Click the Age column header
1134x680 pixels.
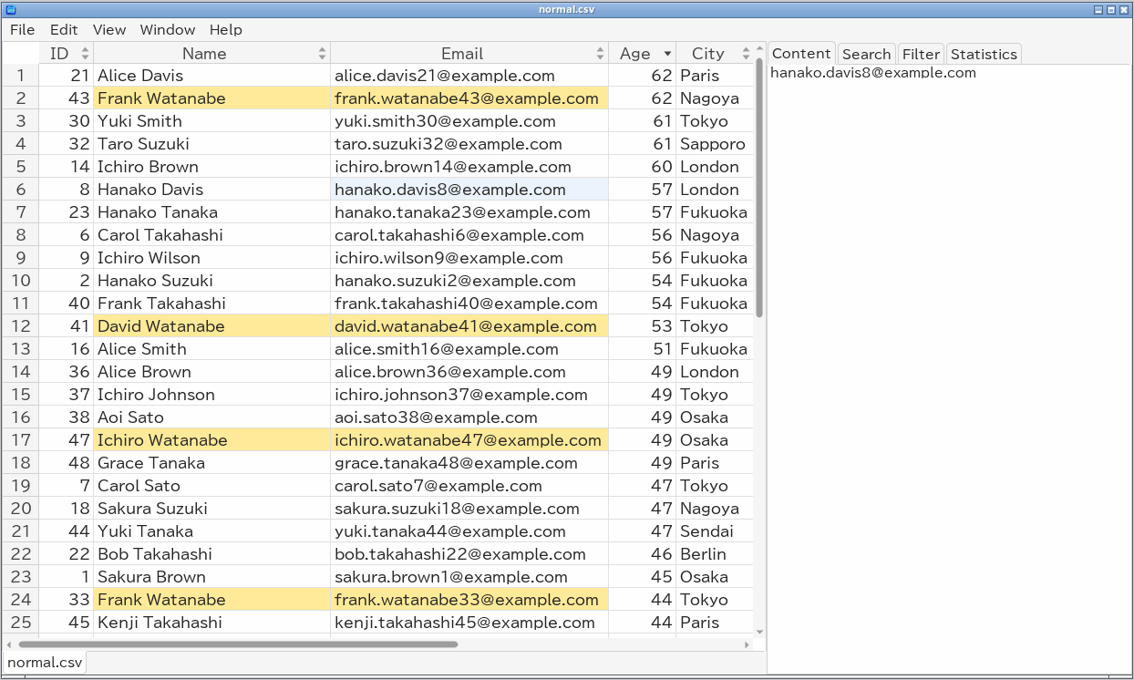(x=642, y=53)
